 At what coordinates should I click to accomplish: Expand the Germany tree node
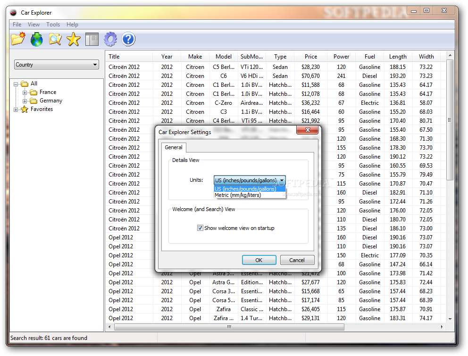click(25, 101)
